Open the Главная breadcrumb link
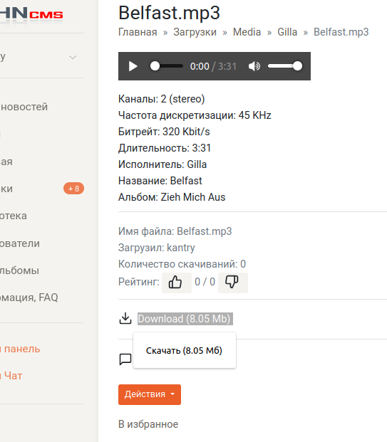 [138, 32]
